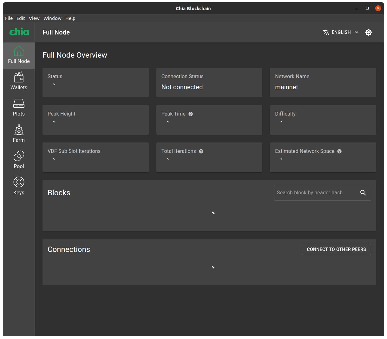This screenshot has width=387, height=339.
Task: Click Total Iterations help icon
Action: point(201,151)
